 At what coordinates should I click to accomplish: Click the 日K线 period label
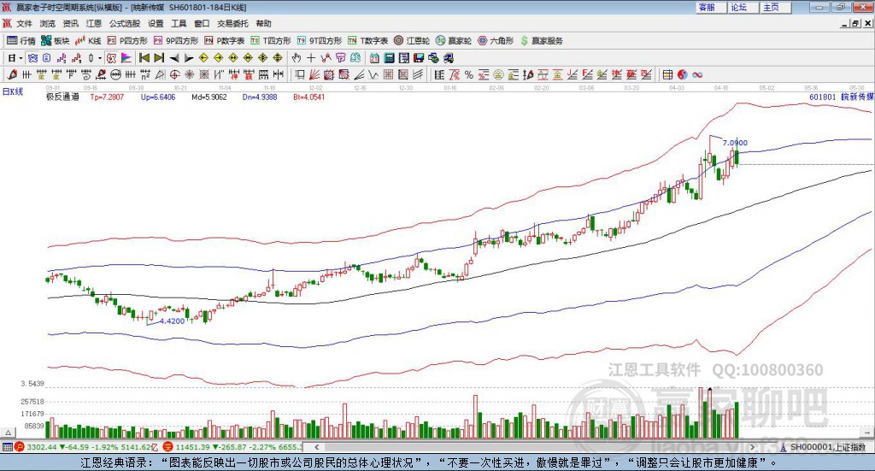click(13, 91)
